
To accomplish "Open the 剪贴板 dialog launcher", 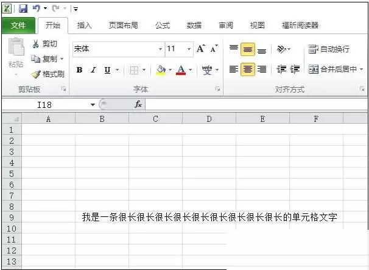I will (63, 89).
